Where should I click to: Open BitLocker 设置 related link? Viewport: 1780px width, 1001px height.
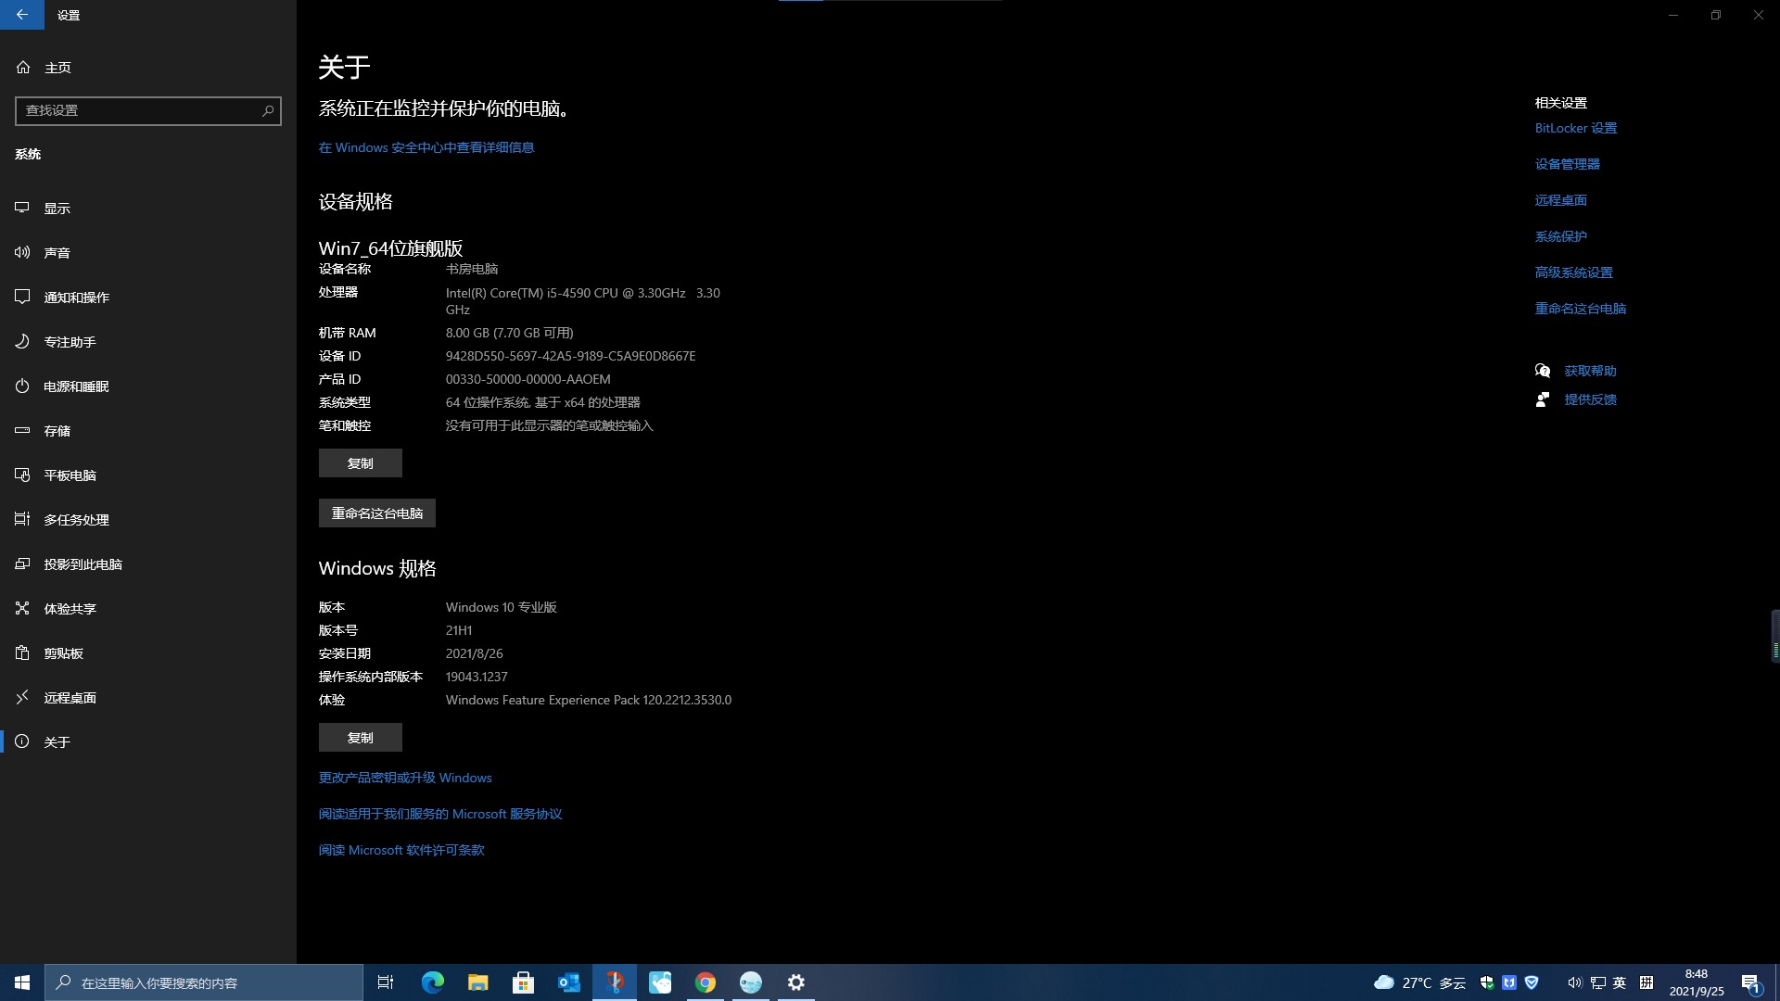(x=1576, y=128)
